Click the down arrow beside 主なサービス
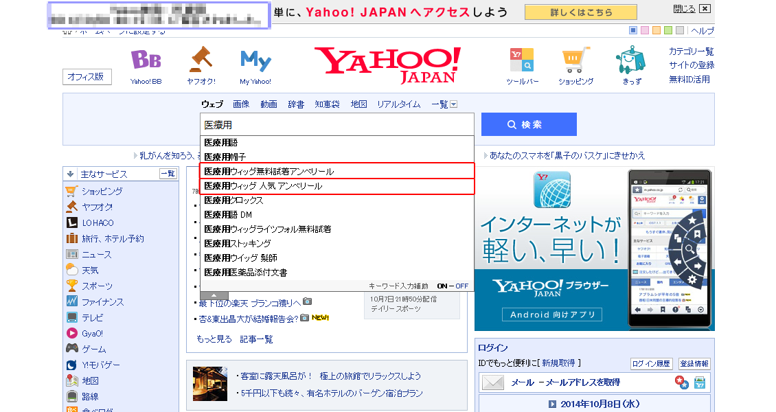 pos(70,174)
